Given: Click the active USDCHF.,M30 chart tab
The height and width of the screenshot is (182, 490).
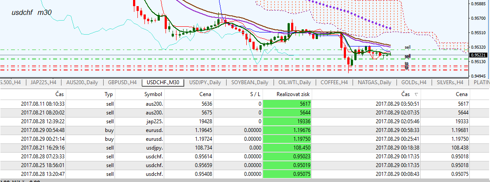Looking at the screenshot, I should click(x=163, y=82).
